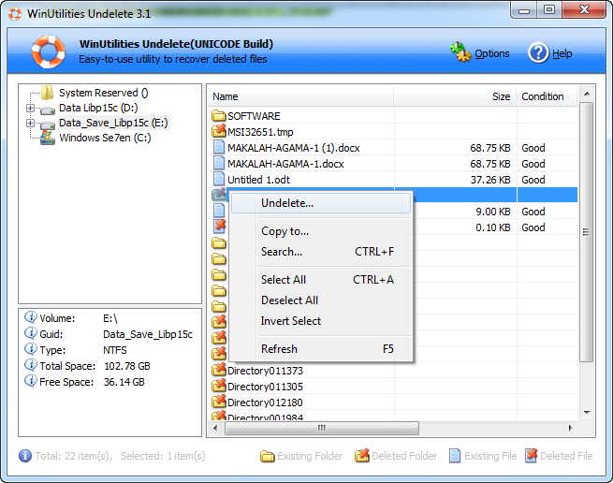Click the document icon of MAKALAH-AGAMA-1 (1).docx

pyautogui.click(x=219, y=147)
